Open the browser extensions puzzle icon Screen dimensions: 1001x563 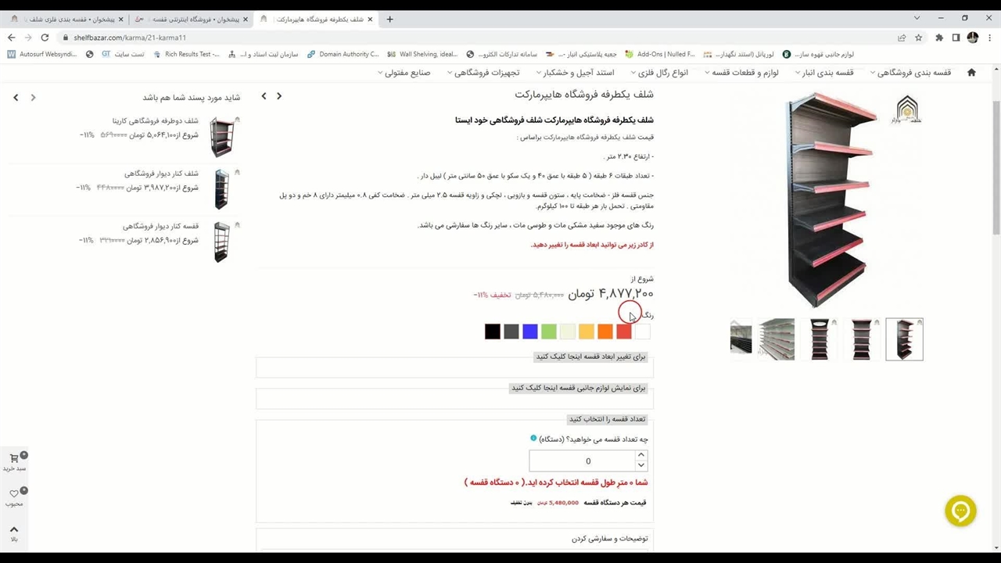click(x=938, y=38)
